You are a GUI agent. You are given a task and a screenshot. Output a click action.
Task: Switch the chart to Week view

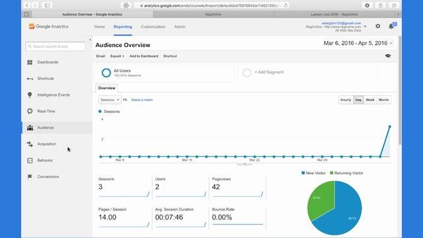point(370,100)
